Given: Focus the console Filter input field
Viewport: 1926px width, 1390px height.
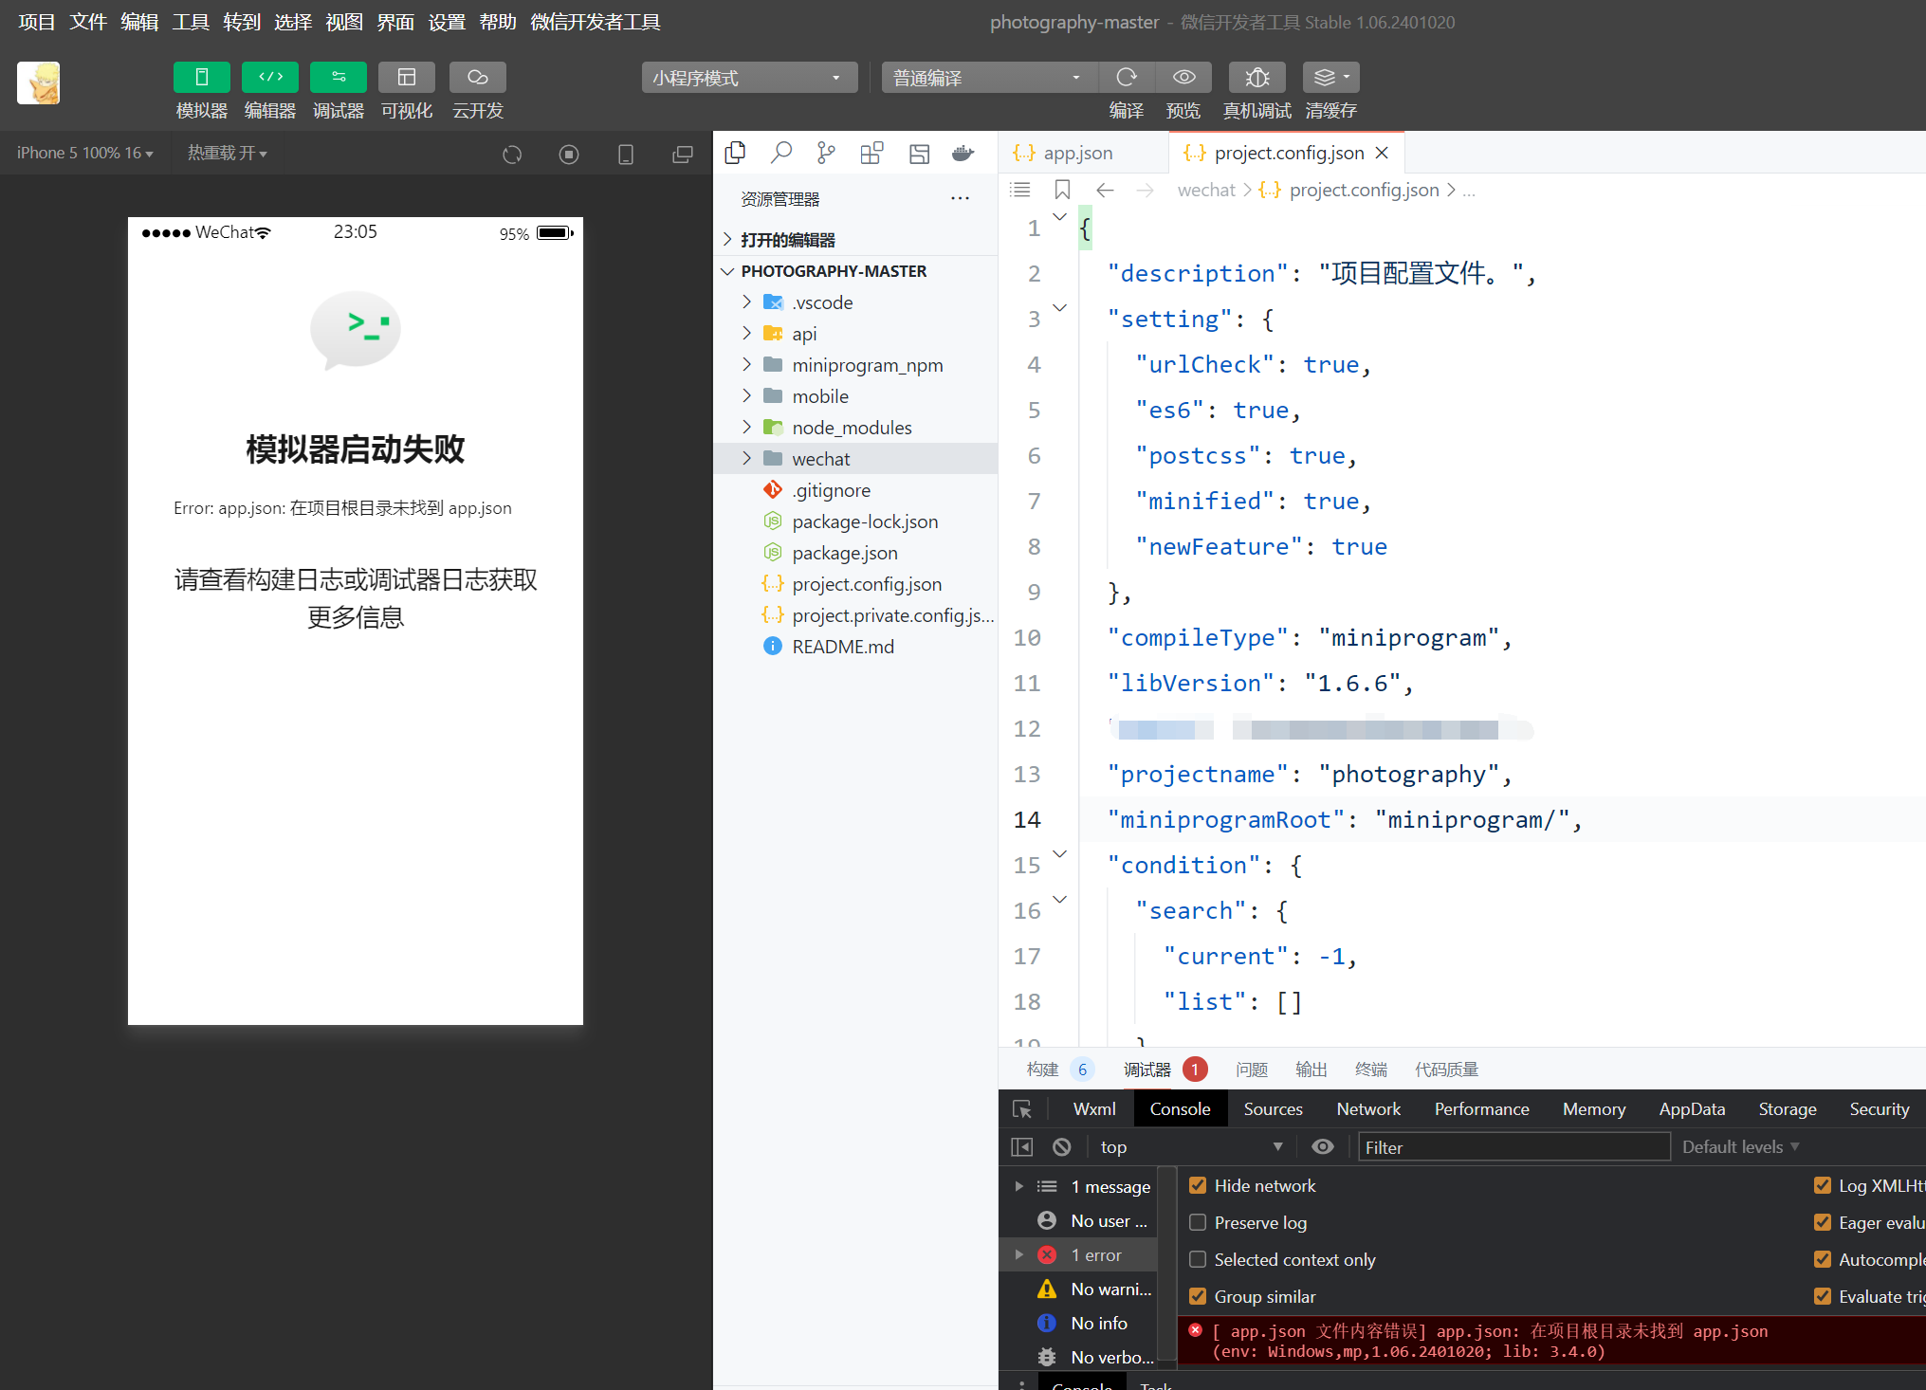Looking at the screenshot, I should [x=1513, y=1147].
